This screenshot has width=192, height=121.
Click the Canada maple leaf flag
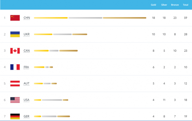click(15, 51)
